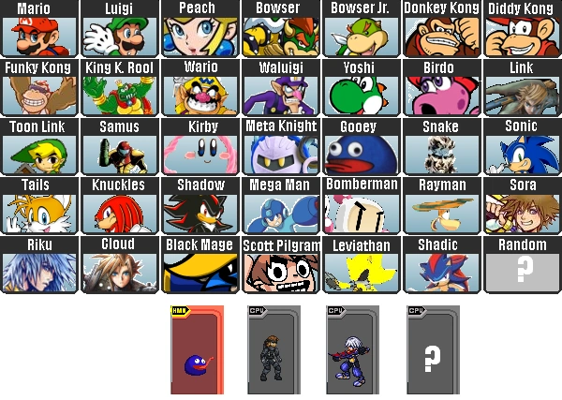Screen dimensions: 562x400
Task: Pick Waluigi character tile
Action: [x=281, y=87]
